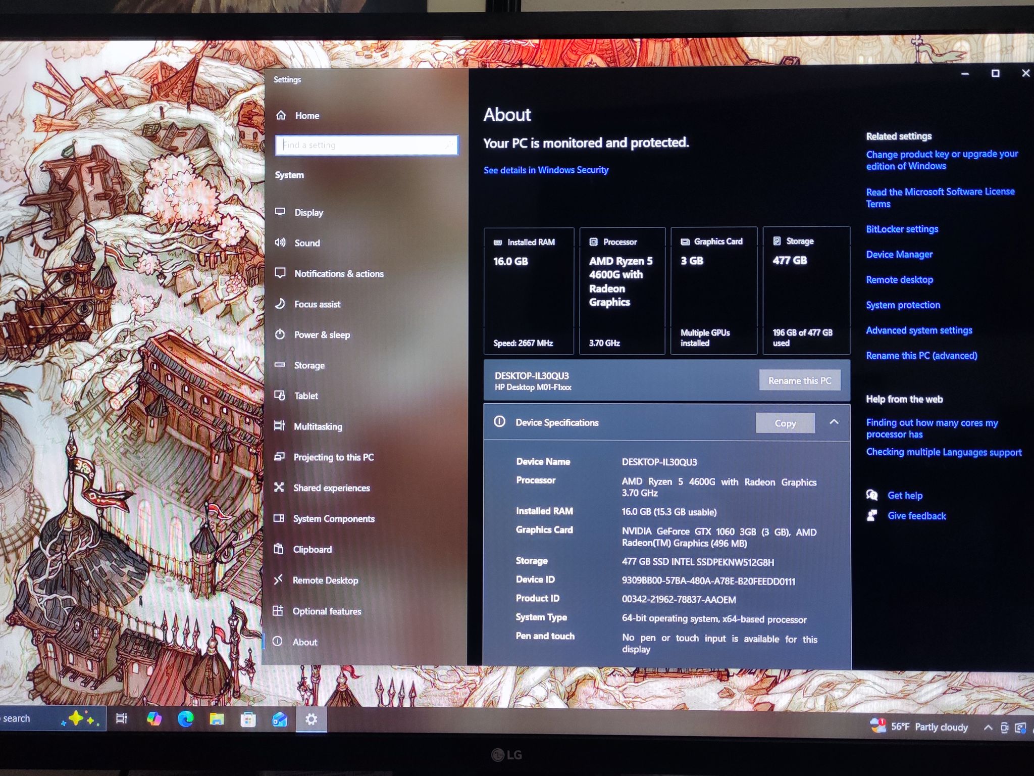Click the Remote Desktop sidebar icon
Viewport: 1034px width, 776px height.
278,580
